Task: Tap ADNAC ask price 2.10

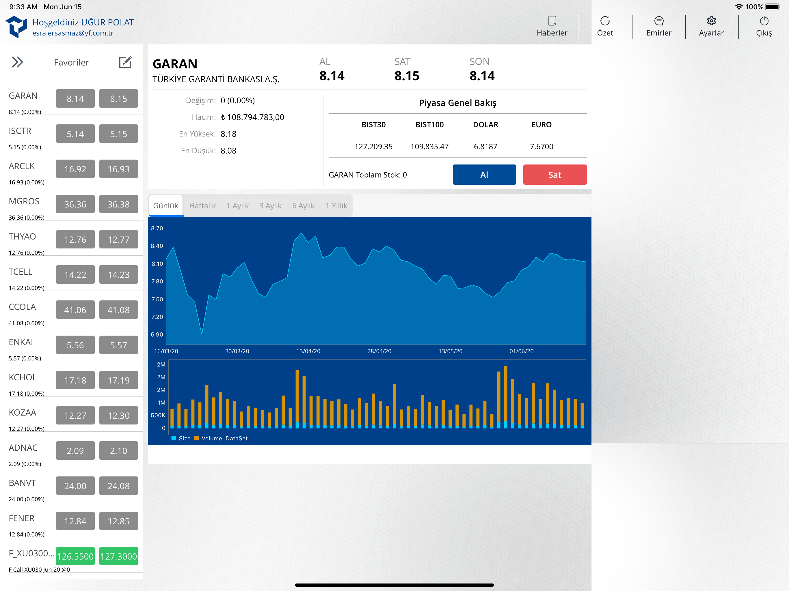Action: click(118, 450)
